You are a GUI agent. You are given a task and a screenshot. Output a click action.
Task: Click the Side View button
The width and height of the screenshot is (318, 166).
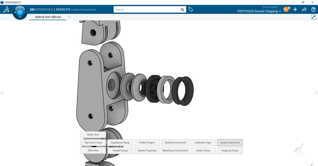click(93, 150)
